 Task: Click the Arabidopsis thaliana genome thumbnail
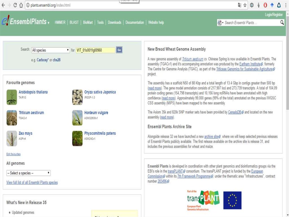(x=12, y=97)
